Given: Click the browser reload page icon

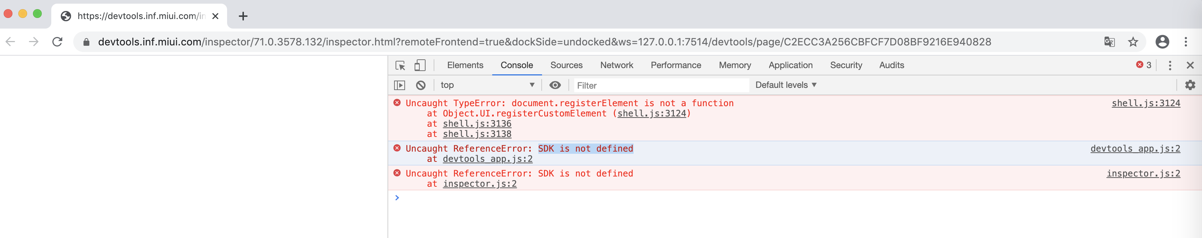Looking at the screenshot, I should point(57,42).
